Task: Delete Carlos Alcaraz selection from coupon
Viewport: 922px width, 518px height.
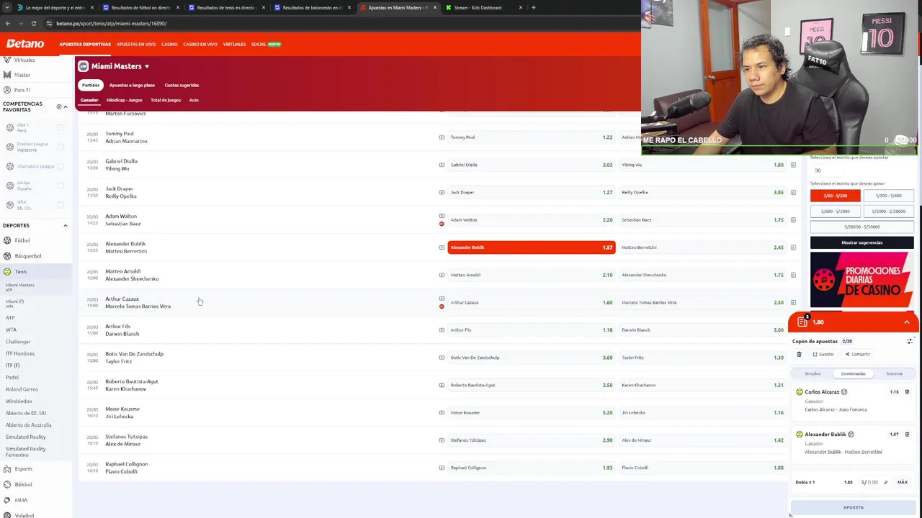Action: 907,392
